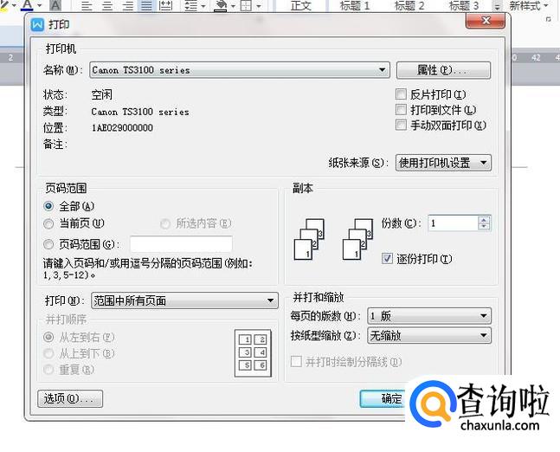Click the font color A icon
560x452 pixels.
point(28,5)
